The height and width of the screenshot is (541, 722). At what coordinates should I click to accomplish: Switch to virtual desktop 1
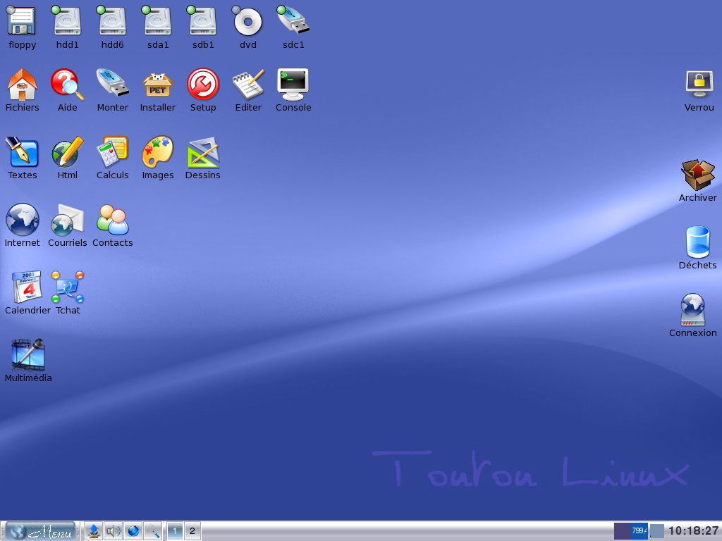click(175, 531)
